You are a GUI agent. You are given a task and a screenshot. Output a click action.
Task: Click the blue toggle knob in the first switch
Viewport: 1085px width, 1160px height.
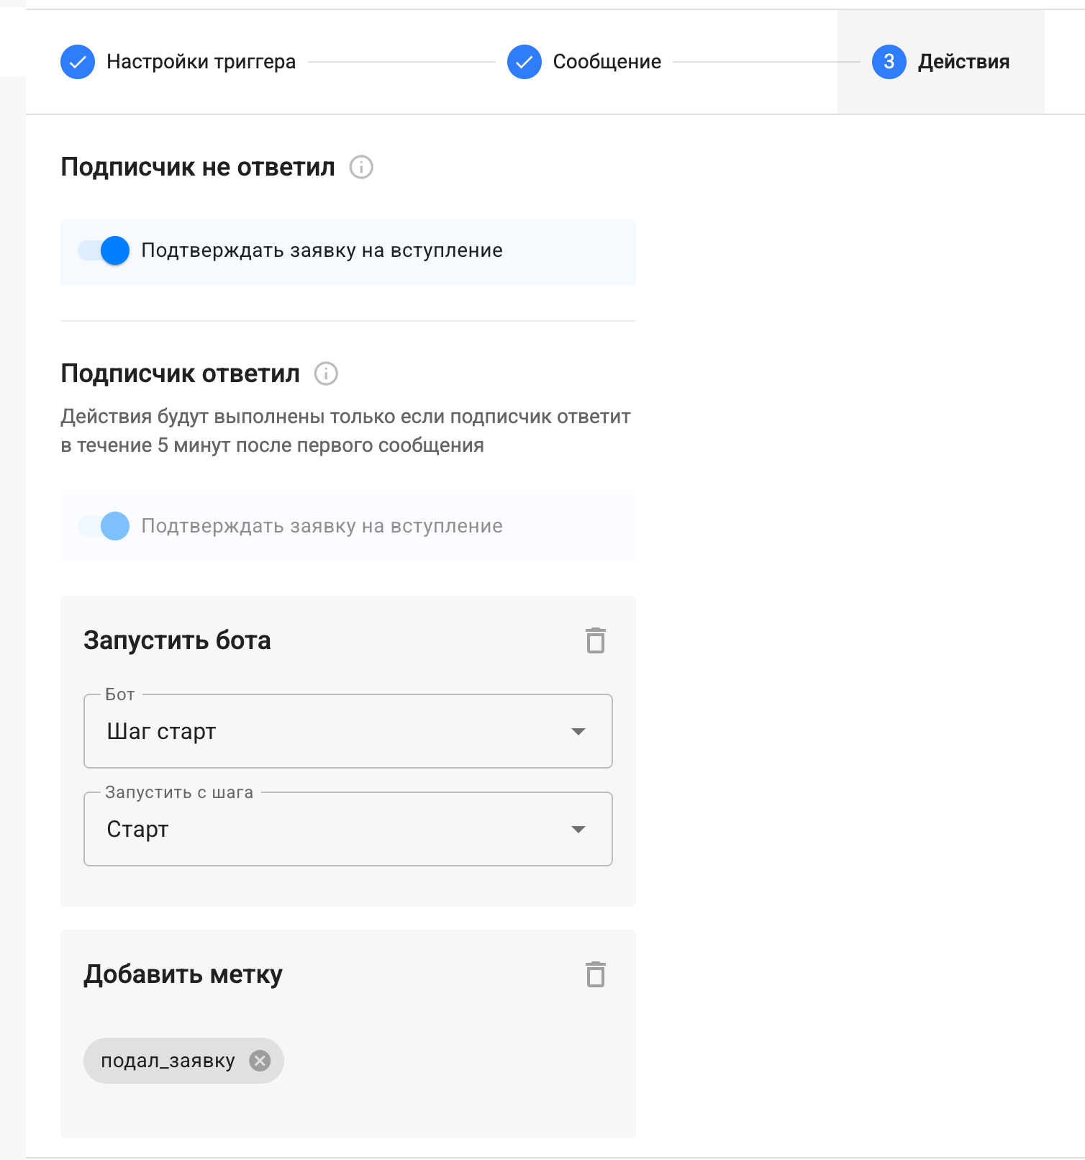click(x=114, y=252)
